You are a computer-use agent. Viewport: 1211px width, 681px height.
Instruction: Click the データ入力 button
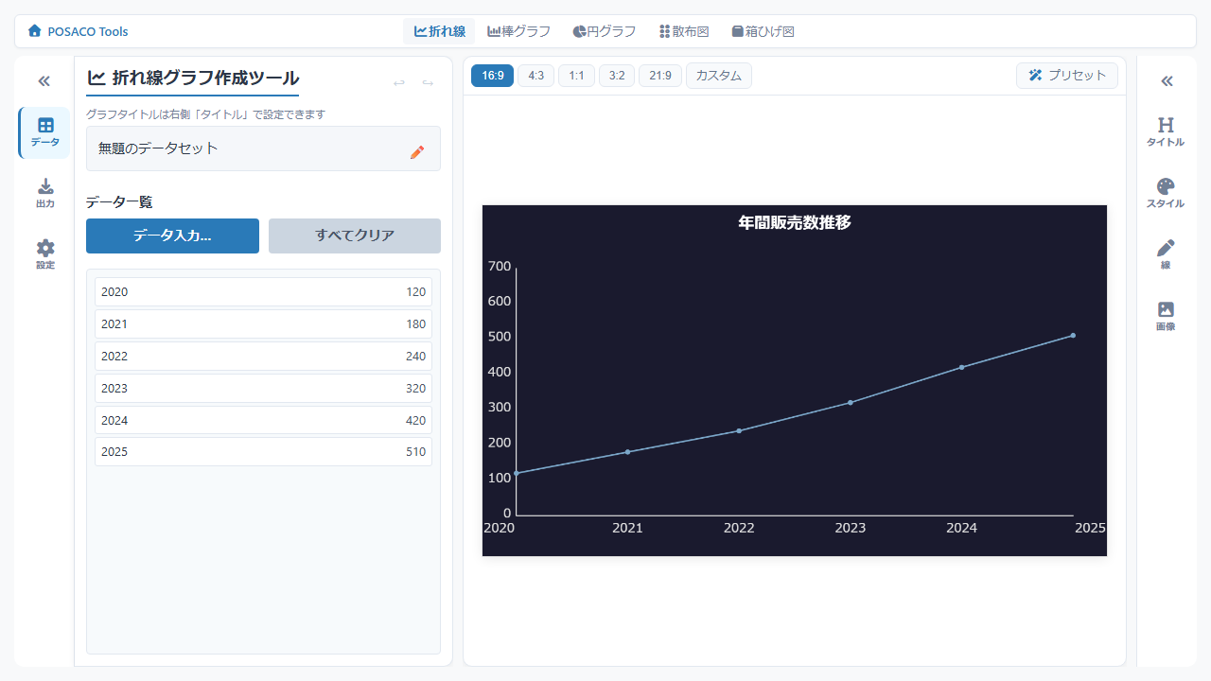click(x=172, y=236)
